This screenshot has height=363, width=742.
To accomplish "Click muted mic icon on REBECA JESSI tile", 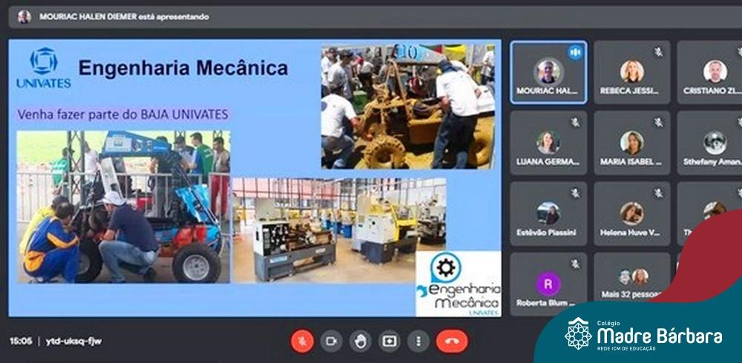I will point(658,52).
